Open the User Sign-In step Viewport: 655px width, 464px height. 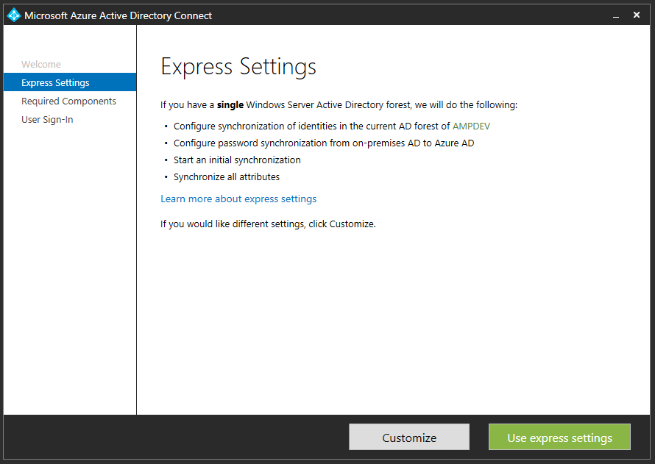coord(47,119)
